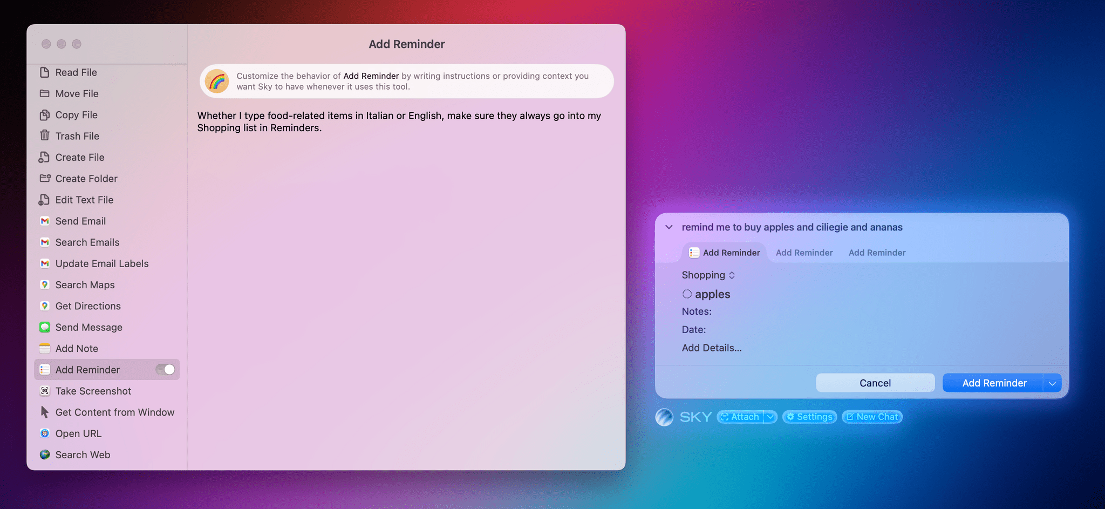Open the dropdown arrow beside Attach

point(770,417)
